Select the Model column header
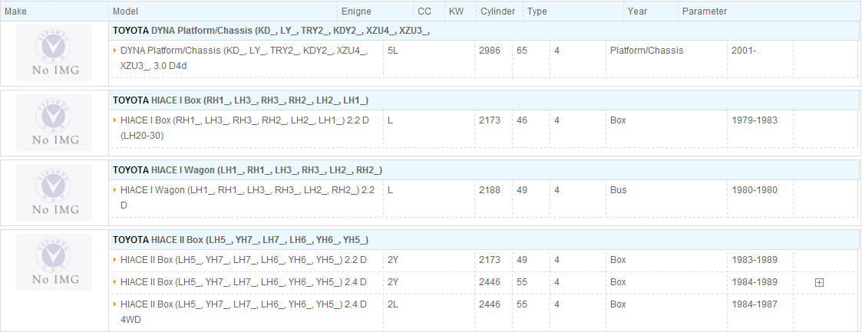Image resolution: width=862 pixels, height=332 pixels. tap(125, 11)
